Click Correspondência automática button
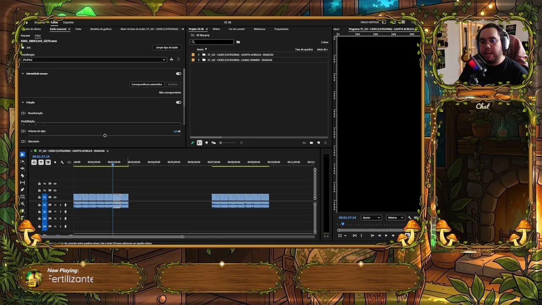542x305 pixels. point(147,84)
